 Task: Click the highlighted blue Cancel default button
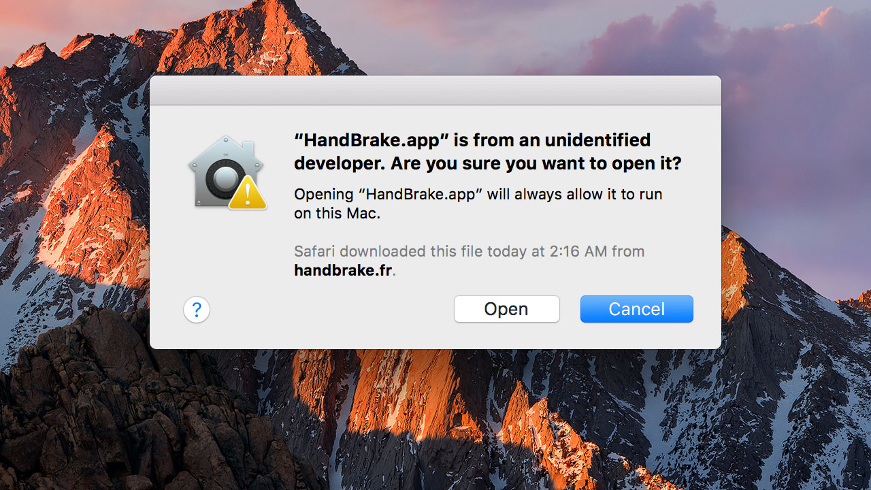(x=636, y=309)
